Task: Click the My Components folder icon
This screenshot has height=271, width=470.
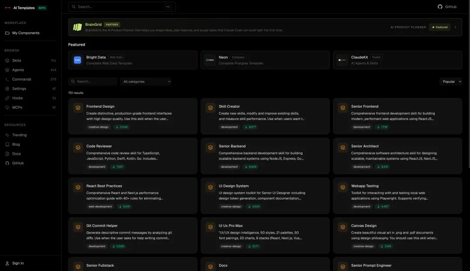Action: pos(7,33)
